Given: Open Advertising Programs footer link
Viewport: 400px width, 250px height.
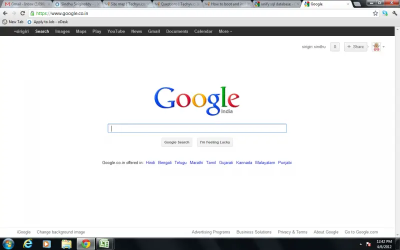Looking at the screenshot, I should tap(211, 232).
